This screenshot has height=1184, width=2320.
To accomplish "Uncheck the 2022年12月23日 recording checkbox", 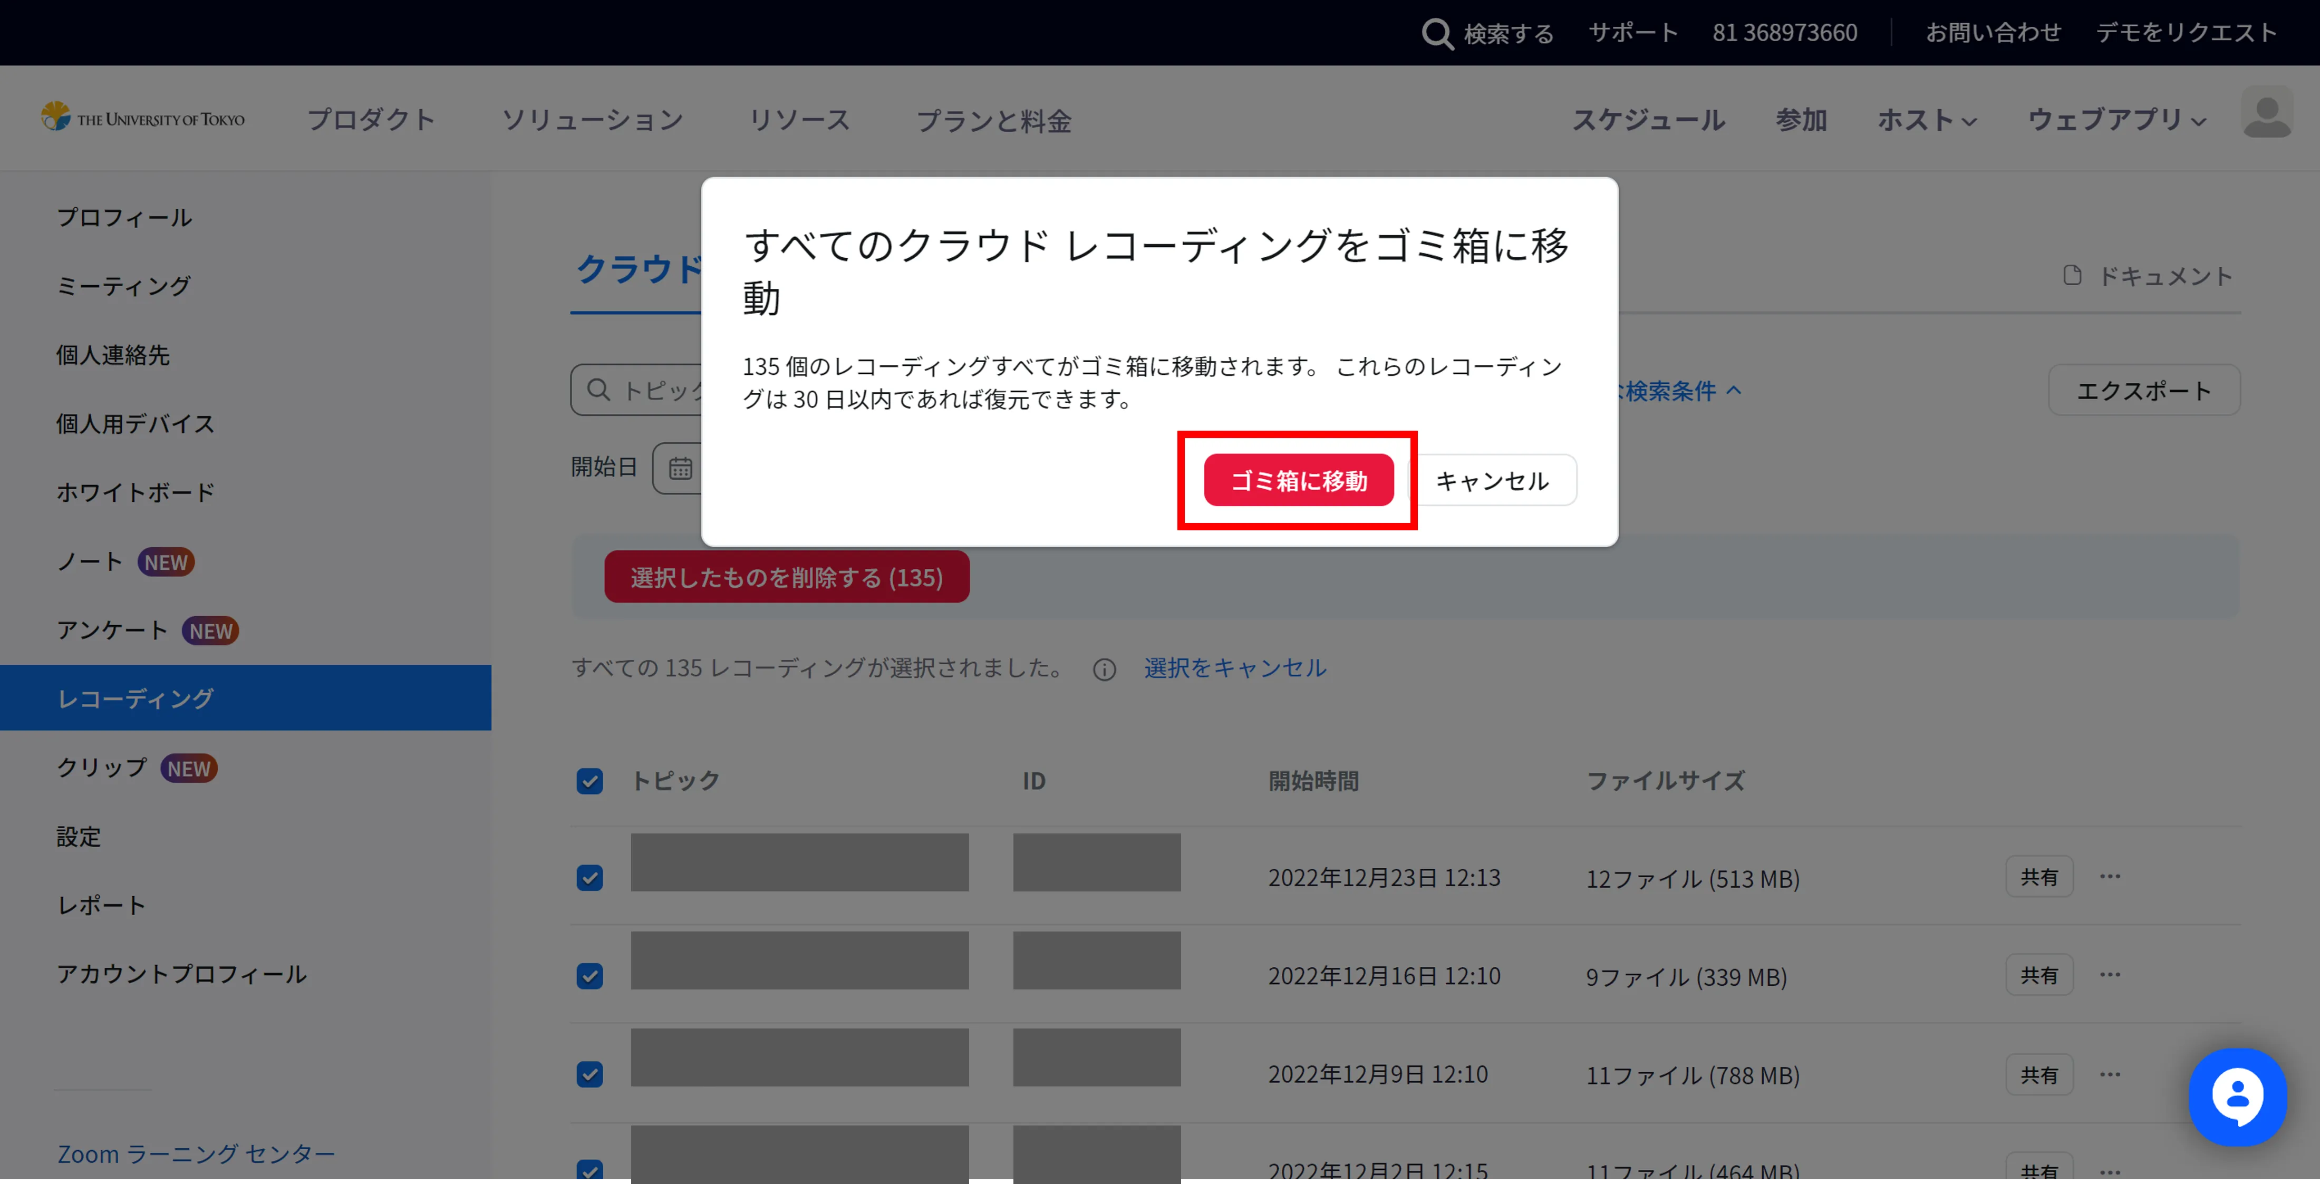I will click(590, 878).
